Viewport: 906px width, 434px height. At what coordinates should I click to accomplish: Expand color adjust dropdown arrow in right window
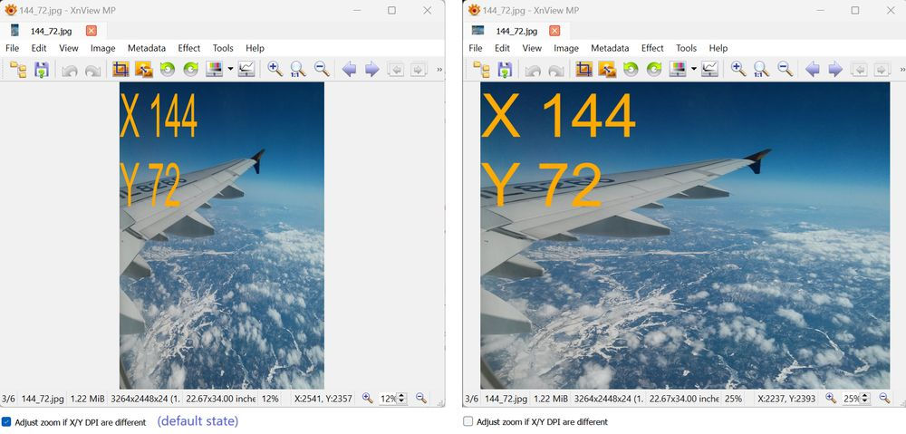[693, 70]
